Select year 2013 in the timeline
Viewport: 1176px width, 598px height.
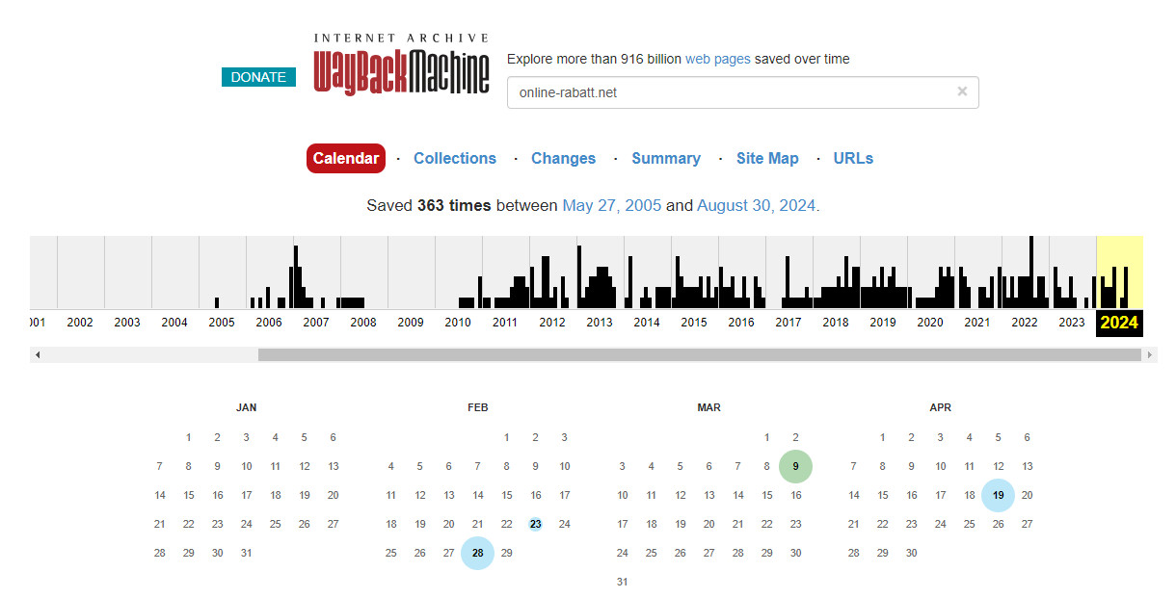coord(600,323)
